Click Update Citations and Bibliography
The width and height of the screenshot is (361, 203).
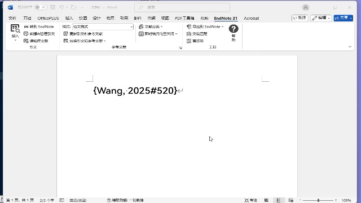83,34
